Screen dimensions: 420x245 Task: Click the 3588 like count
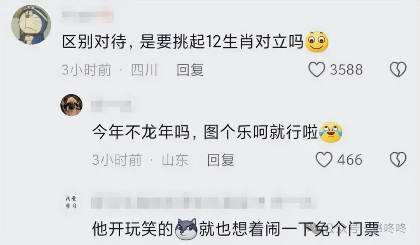[x=346, y=70]
